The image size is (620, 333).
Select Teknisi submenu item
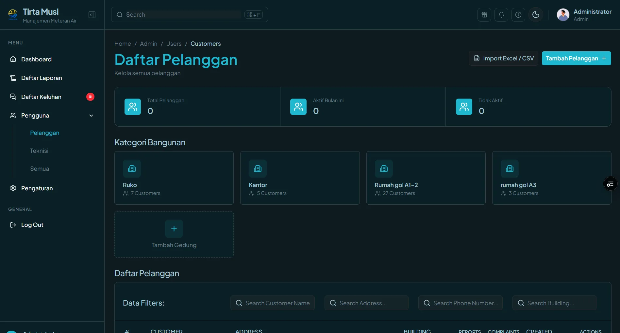[x=39, y=151]
